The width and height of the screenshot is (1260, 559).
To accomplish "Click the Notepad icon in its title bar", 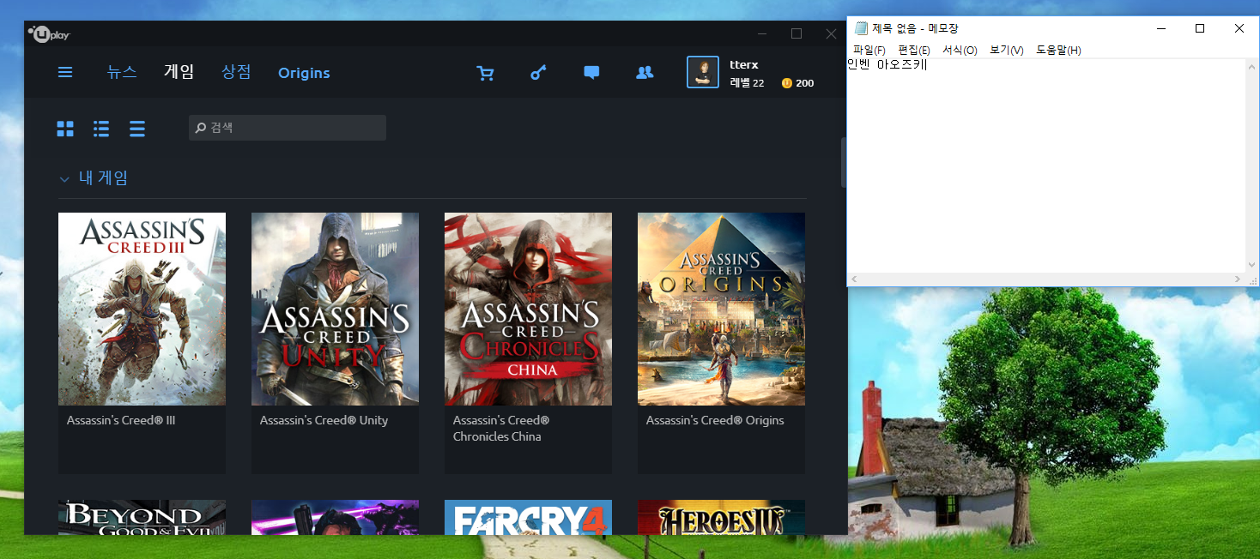I will click(861, 28).
